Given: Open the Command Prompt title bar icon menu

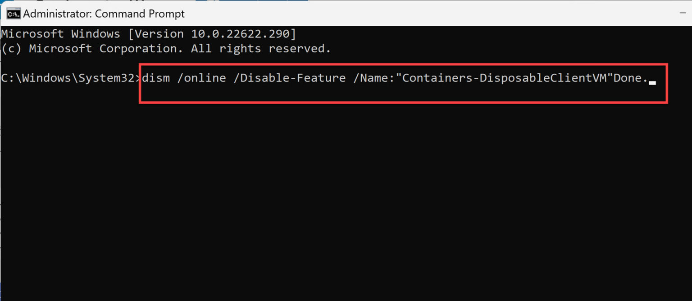Looking at the screenshot, I should pos(13,14).
